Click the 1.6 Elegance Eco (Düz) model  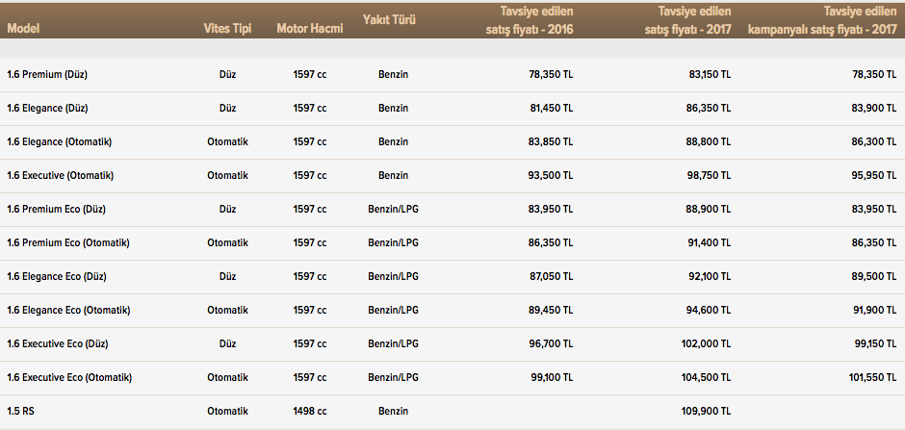(60, 276)
